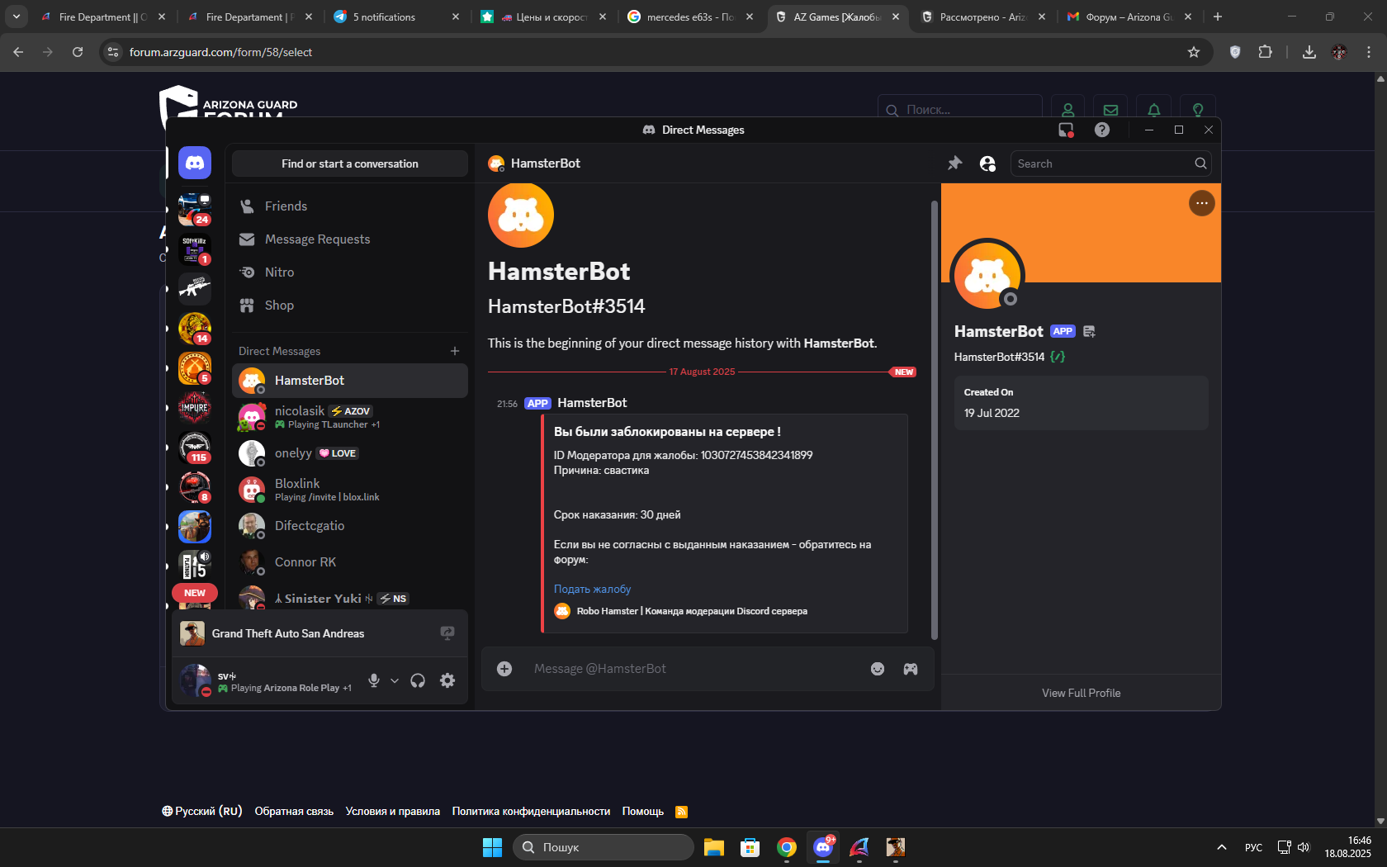The image size is (1387, 867).
Task: Click taskbar Пошук search box
Action: point(604,847)
